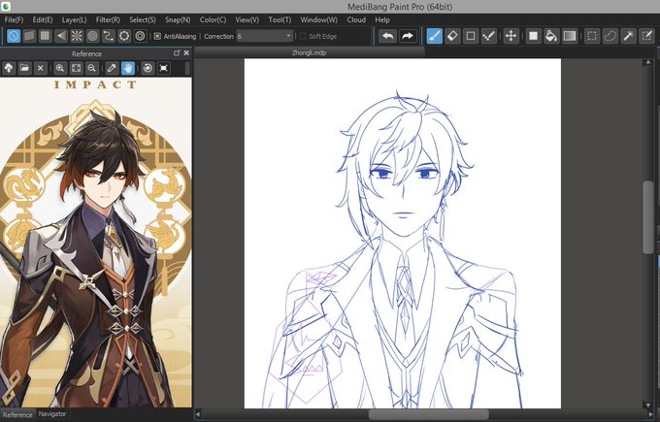The height and width of the screenshot is (422, 660).
Task: Click the canvas horizontal scrollbar thumb
Action: click(428, 415)
